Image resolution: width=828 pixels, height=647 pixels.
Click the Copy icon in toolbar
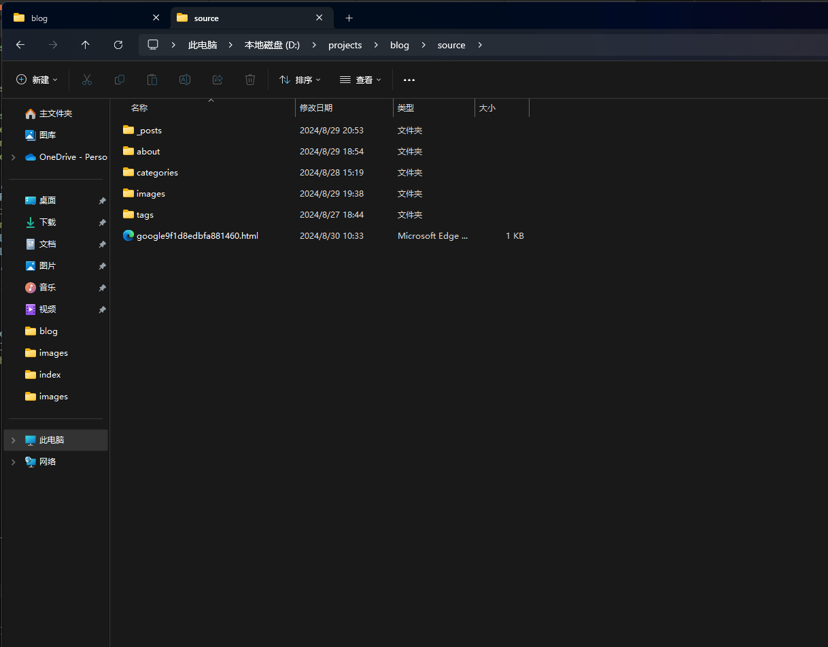[120, 80]
